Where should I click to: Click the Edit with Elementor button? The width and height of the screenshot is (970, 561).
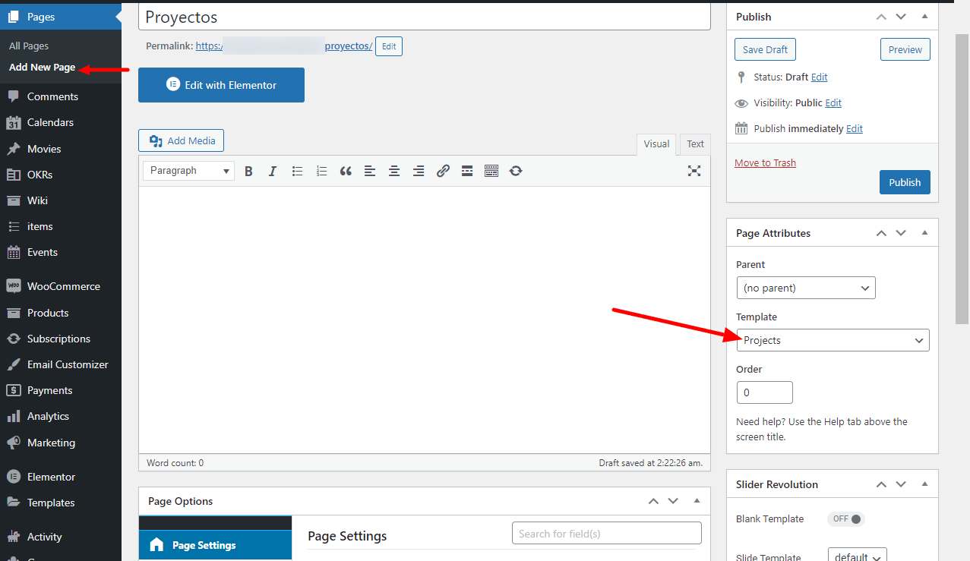[221, 85]
